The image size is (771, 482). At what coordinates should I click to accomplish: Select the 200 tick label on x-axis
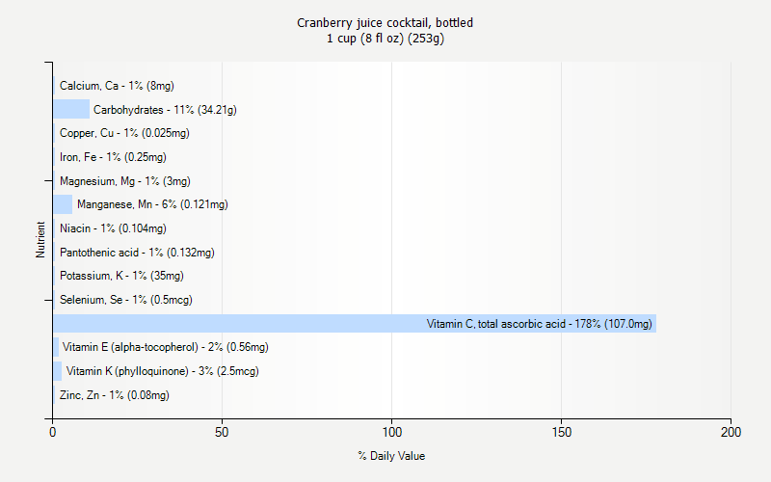[x=731, y=432]
